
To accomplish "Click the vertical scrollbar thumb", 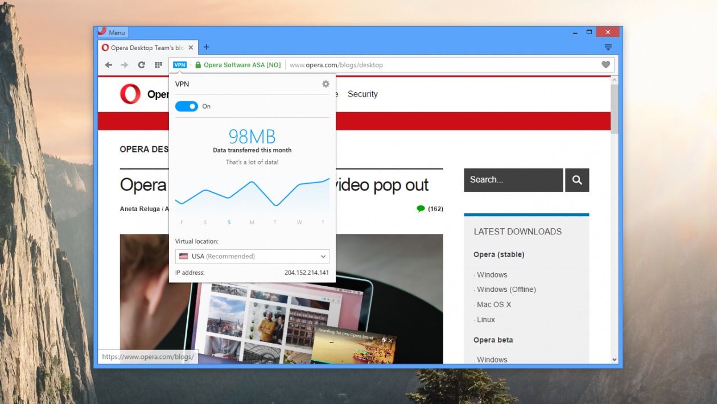I will pyautogui.click(x=615, y=109).
